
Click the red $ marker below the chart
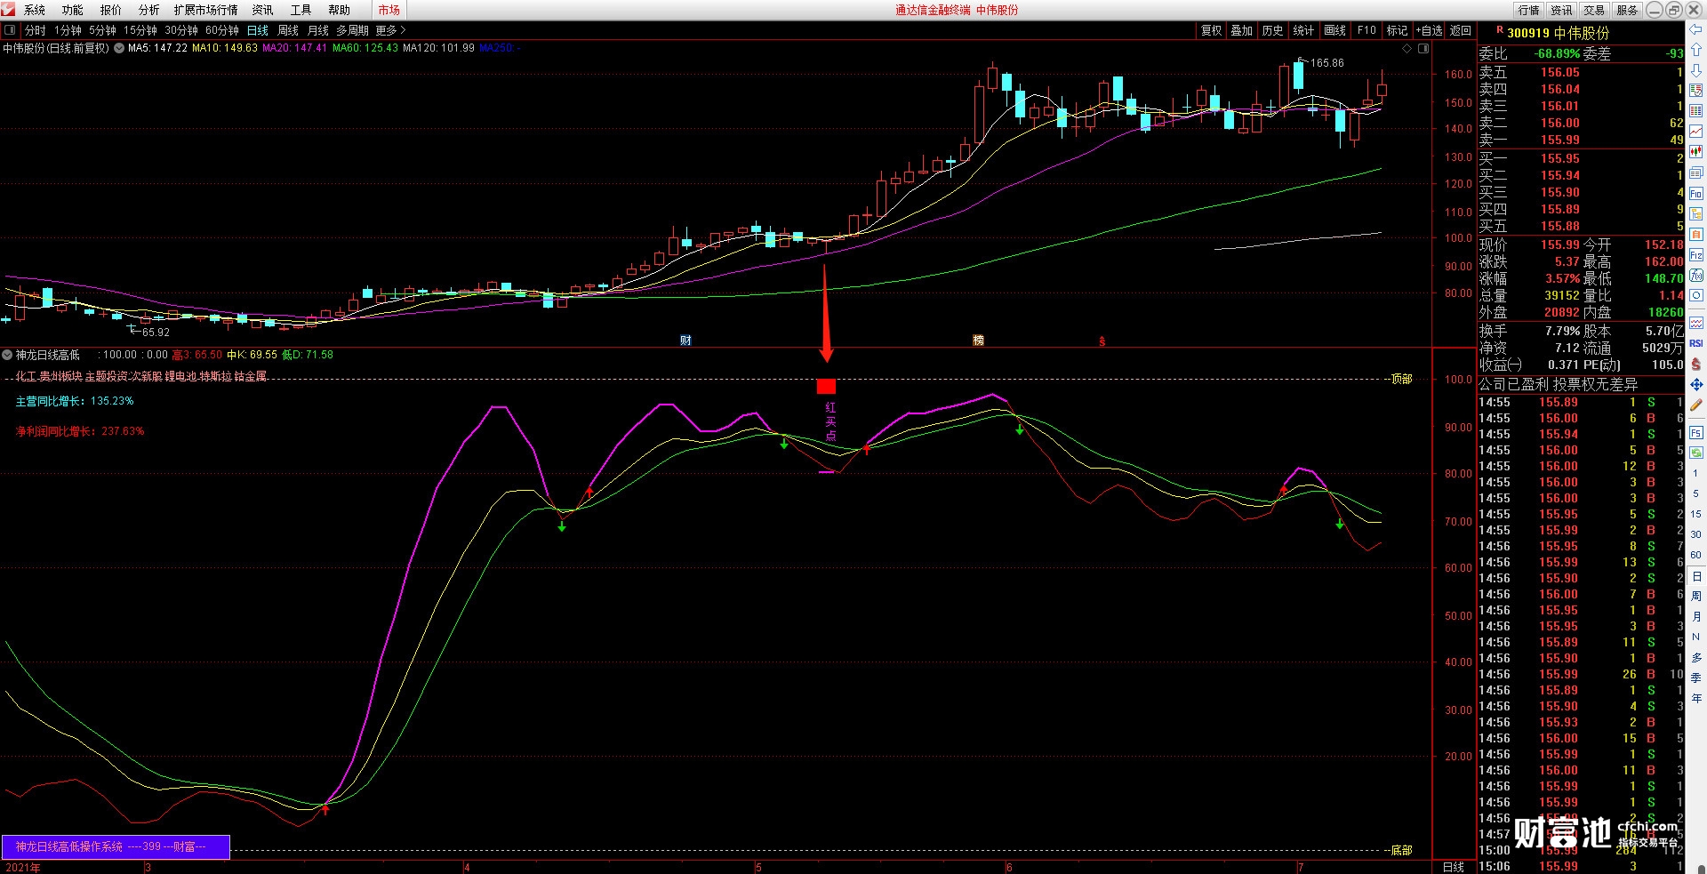tap(1102, 341)
